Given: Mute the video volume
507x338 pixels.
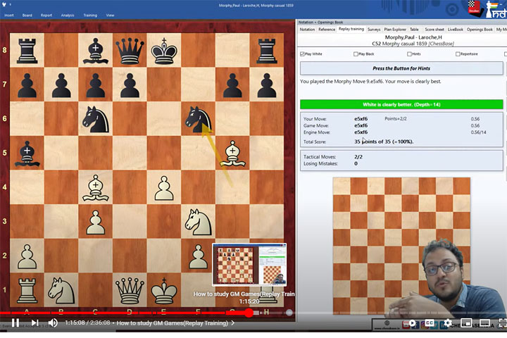Looking at the screenshot, I should click(x=53, y=323).
